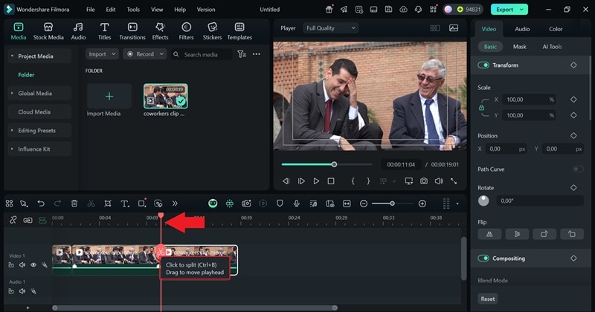Expand more timeline tools chevron
Screen dimensions: 595x312
[x=175, y=204]
